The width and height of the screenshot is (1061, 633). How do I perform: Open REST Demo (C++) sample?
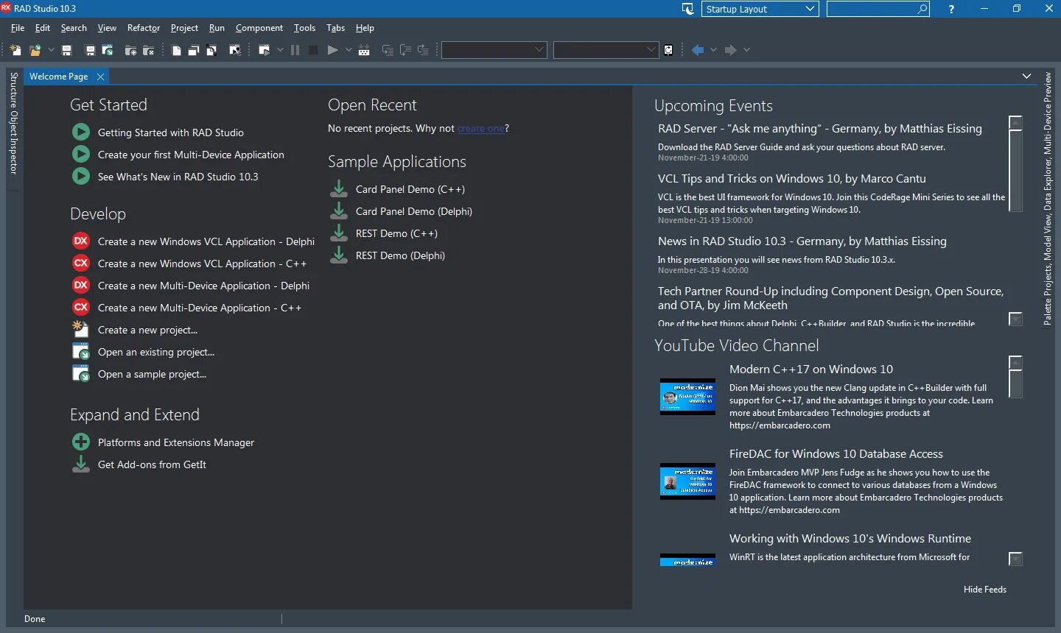tap(396, 233)
